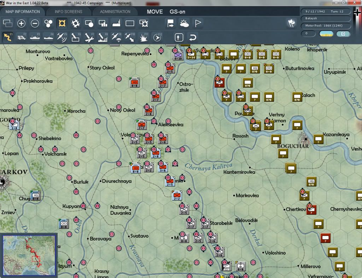Viewport: 362px width, 278px height.
Task: Click the gear icon in the map toolbar
Action: pos(76,23)
